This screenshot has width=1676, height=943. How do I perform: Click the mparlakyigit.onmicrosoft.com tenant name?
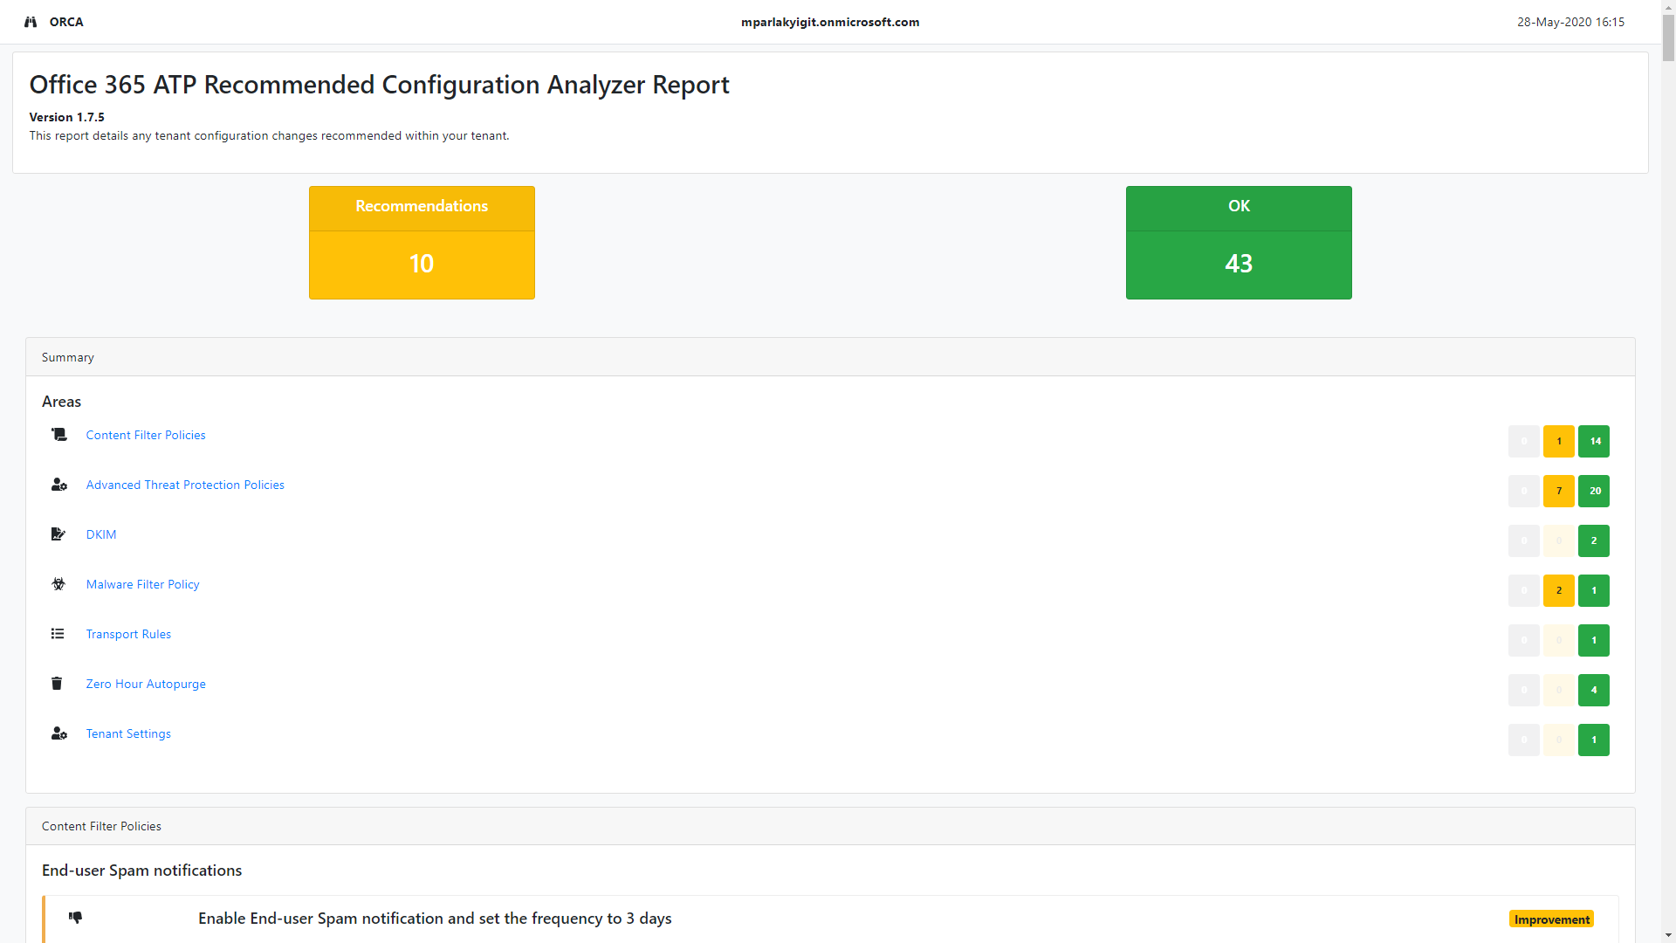[x=830, y=22]
